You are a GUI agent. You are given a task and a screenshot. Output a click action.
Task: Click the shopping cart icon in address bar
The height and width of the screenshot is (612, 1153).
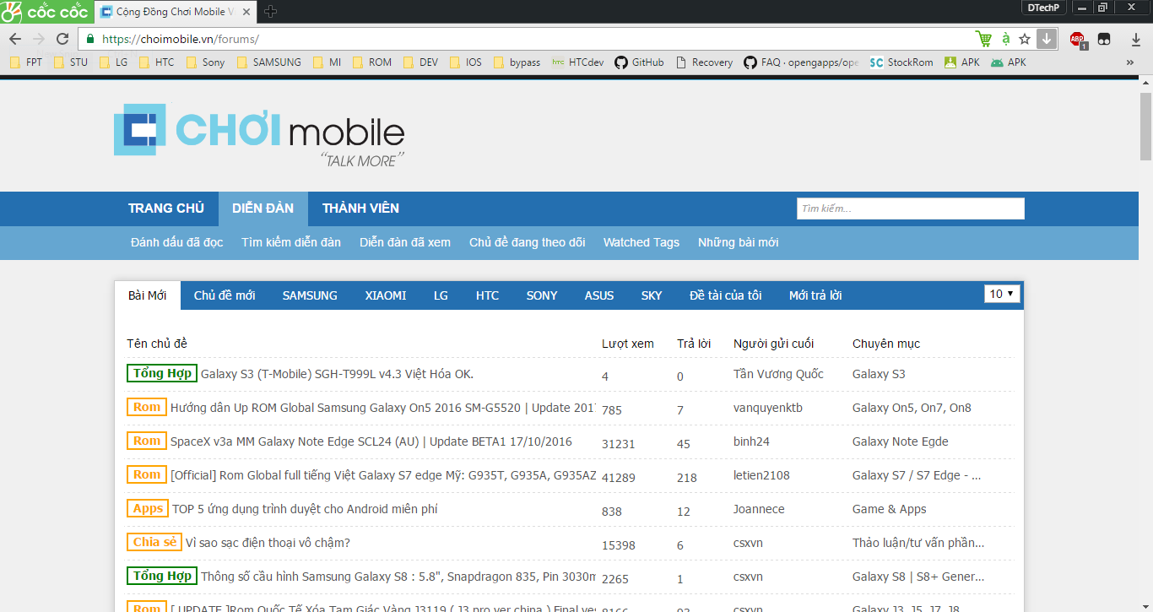pos(983,39)
